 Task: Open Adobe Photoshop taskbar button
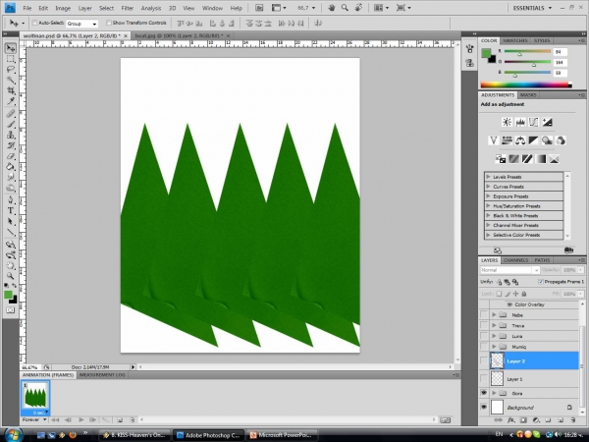(208, 435)
